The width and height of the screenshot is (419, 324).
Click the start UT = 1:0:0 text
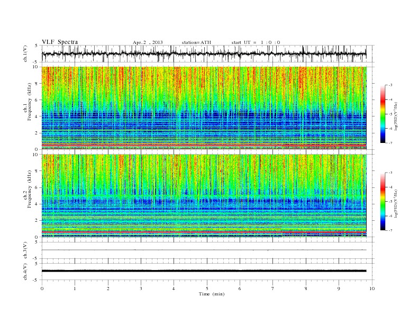(256, 42)
